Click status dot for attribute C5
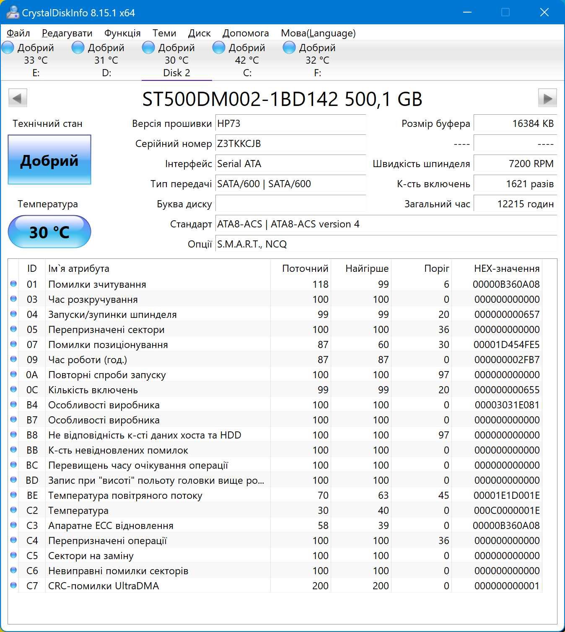 tap(13, 555)
